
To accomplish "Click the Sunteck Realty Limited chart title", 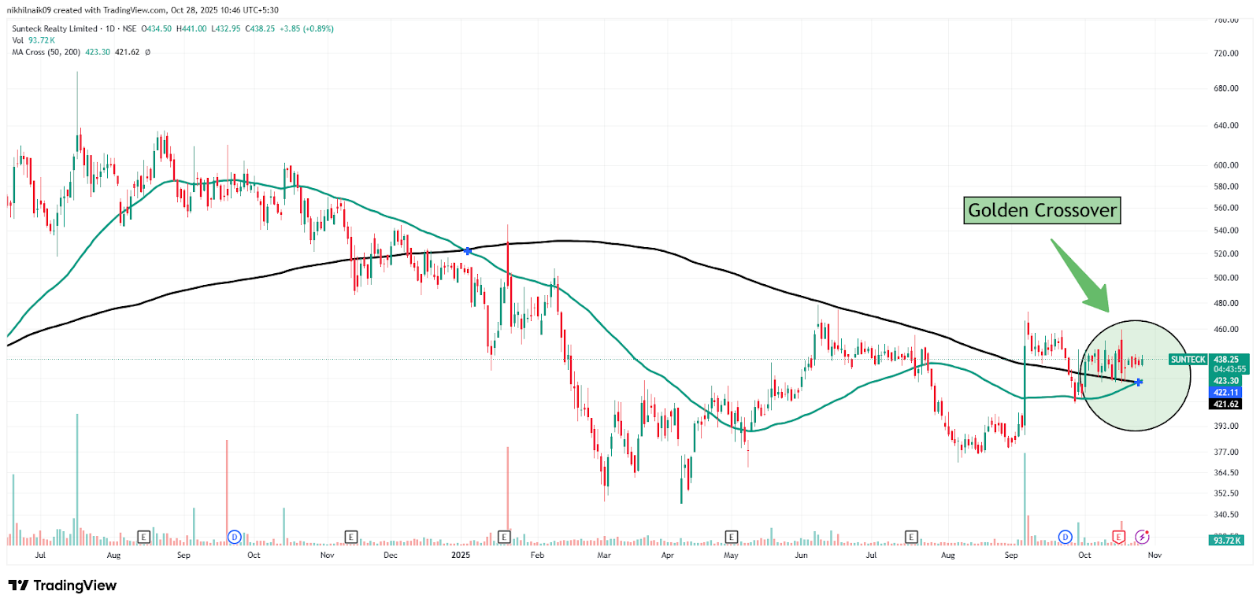I will coord(55,28).
